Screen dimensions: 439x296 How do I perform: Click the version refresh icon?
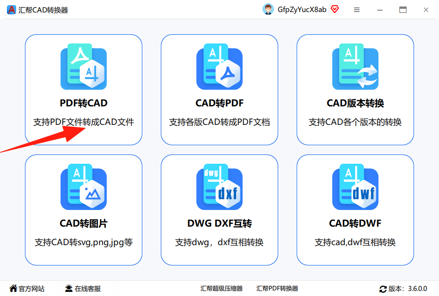[383, 289]
